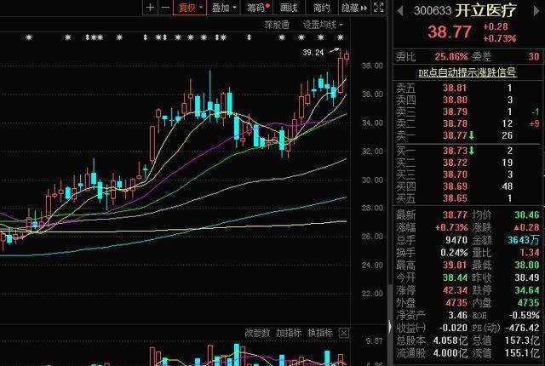
Task: Close the indicator sub-panel with X icon
Action: [342, 332]
